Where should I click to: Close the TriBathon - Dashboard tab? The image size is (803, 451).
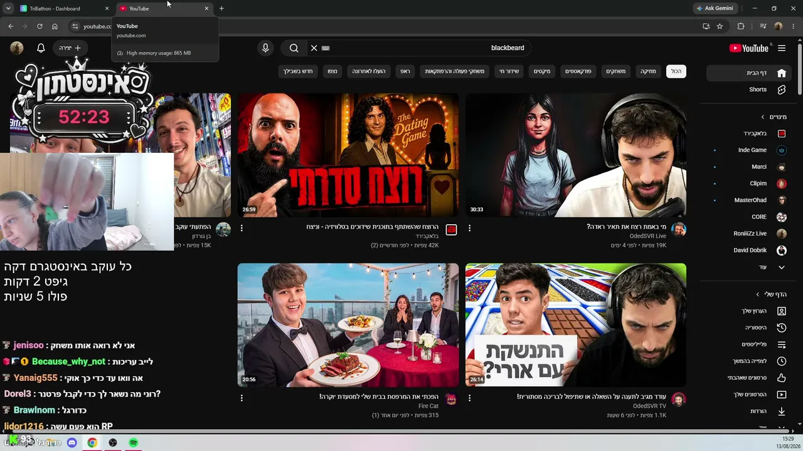click(x=107, y=9)
